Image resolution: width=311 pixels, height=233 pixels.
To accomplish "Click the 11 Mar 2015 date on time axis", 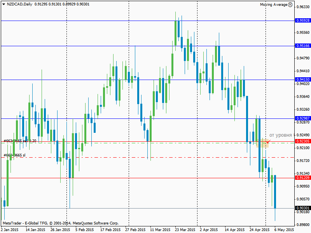I will click(x=160, y=230).
